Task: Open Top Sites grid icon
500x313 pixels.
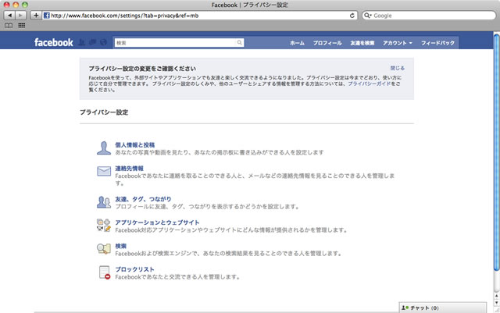Action: (21, 26)
